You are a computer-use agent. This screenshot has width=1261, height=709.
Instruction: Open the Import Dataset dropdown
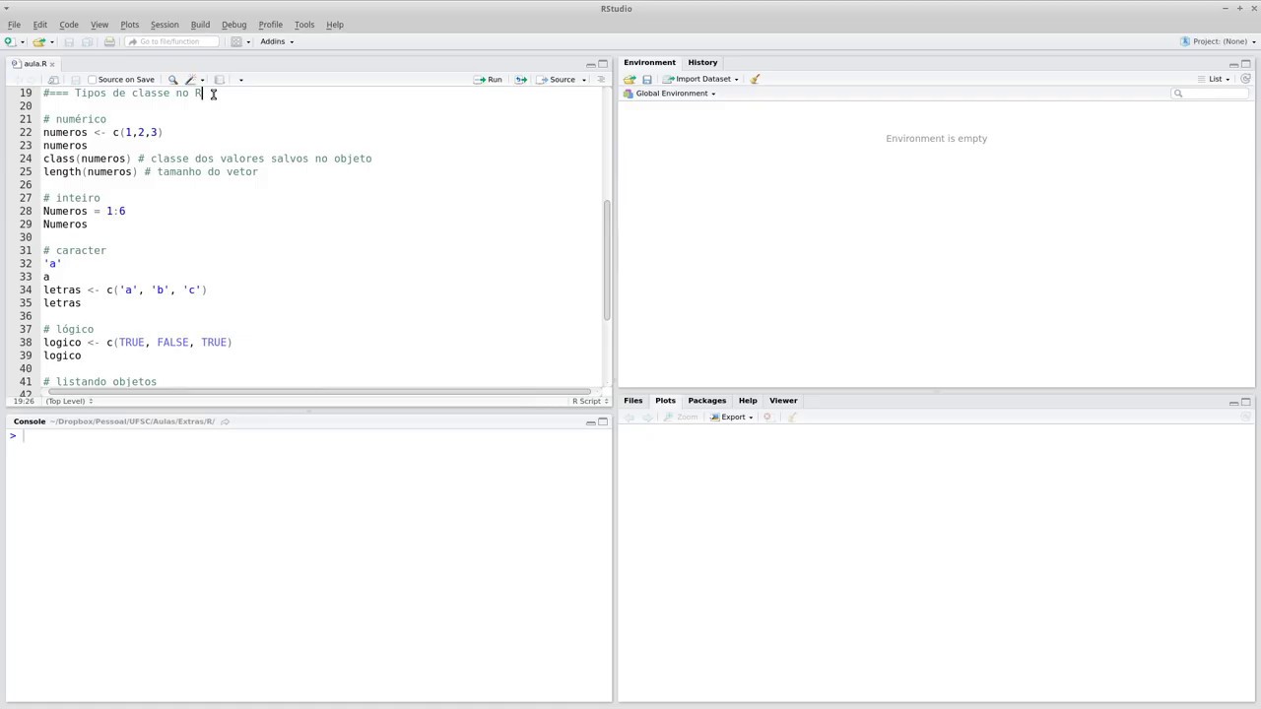(700, 79)
